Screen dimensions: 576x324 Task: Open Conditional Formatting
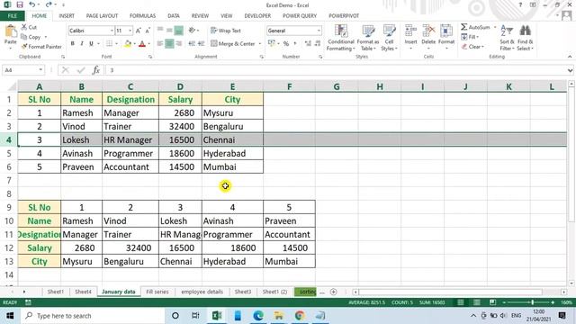pos(340,38)
